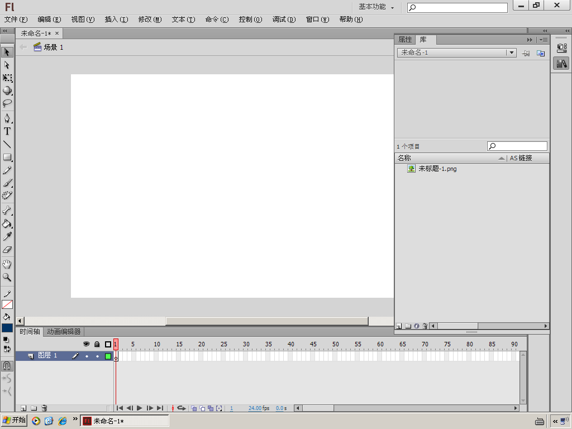Select the Lasso tool
The width and height of the screenshot is (572, 429).
(7, 103)
